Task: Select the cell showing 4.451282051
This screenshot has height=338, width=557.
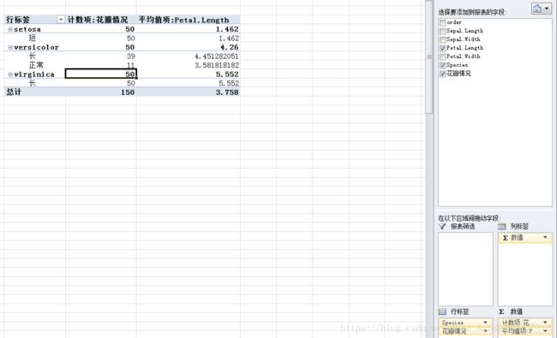Action: (x=189, y=56)
